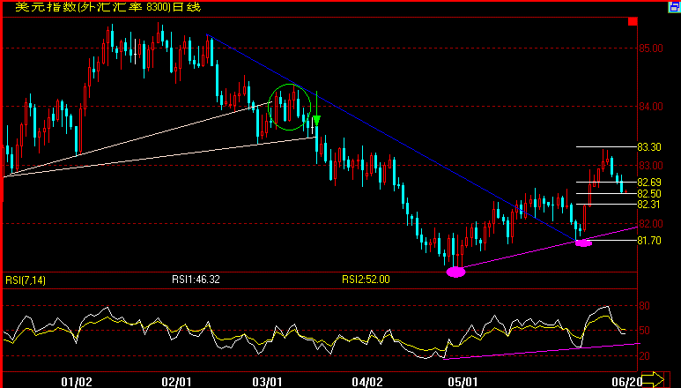Screen dimensions: 681x388
Task: Click the yellow right-arrow scroll button
Action: coord(653,380)
